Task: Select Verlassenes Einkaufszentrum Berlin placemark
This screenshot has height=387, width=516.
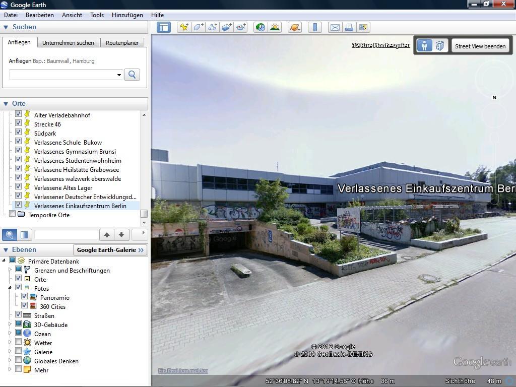Action: point(80,206)
